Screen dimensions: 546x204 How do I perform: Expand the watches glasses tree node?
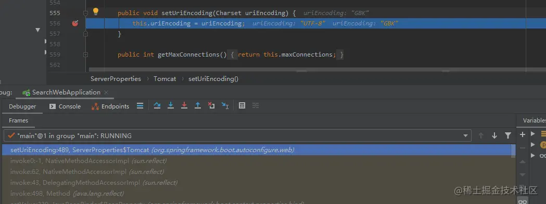pos(533,155)
